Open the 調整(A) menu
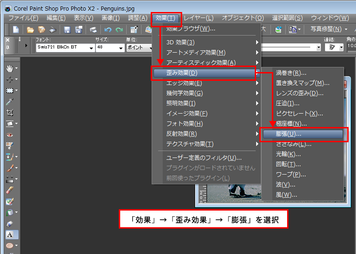Screen dimensions: 356x254 [x=138, y=18]
